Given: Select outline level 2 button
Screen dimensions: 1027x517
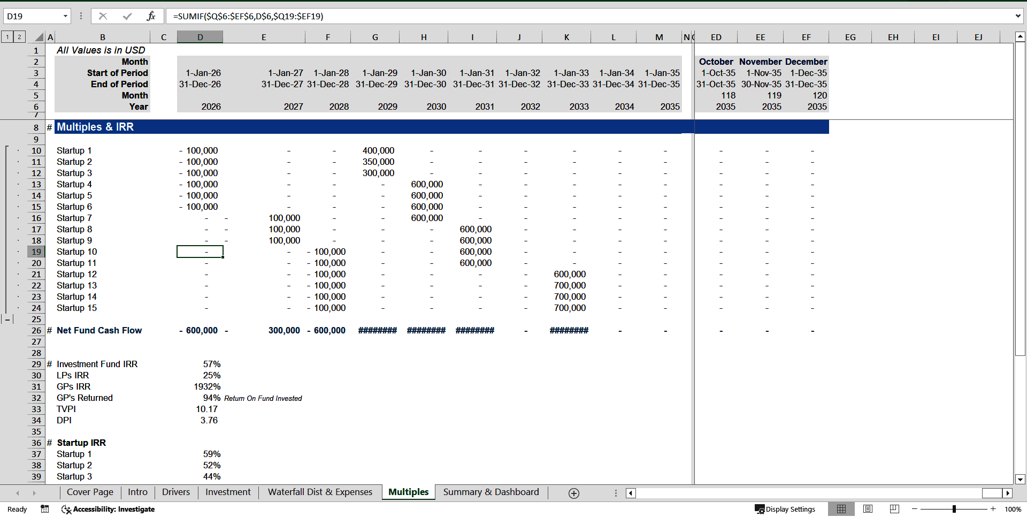Looking at the screenshot, I should 19,37.
